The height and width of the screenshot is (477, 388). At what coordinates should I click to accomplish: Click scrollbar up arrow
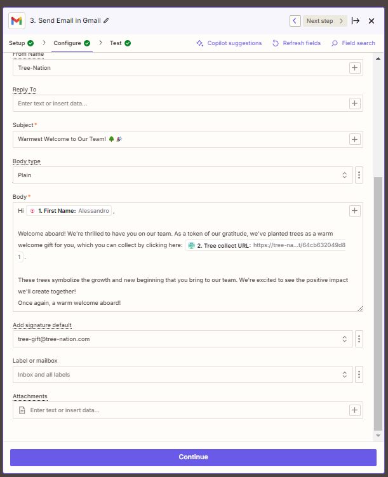point(378,58)
